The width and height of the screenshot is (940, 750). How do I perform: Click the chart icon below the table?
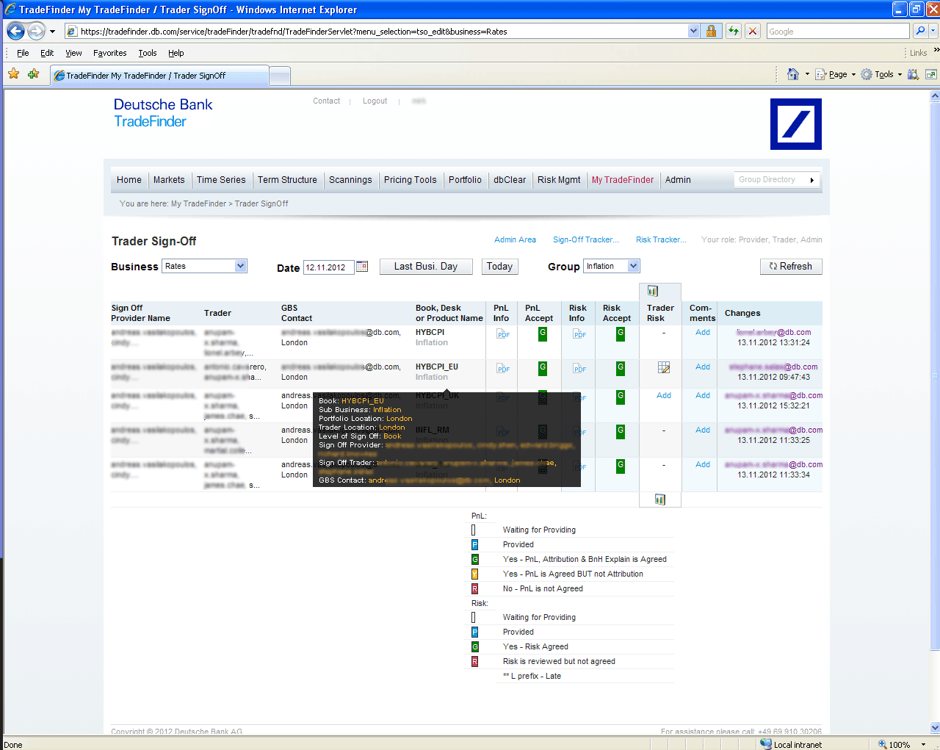coord(660,500)
